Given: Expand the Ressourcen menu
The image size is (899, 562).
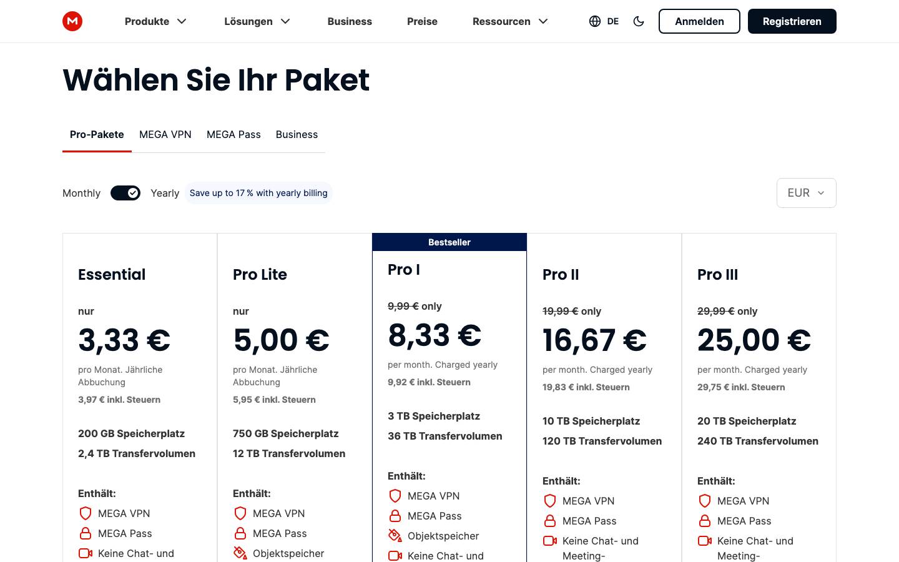Looking at the screenshot, I should click(510, 21).
